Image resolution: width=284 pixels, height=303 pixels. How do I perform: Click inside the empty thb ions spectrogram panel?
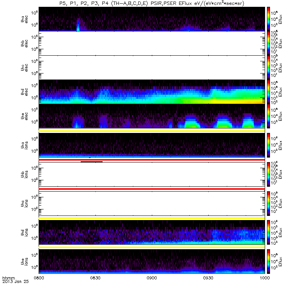[152, 174]
